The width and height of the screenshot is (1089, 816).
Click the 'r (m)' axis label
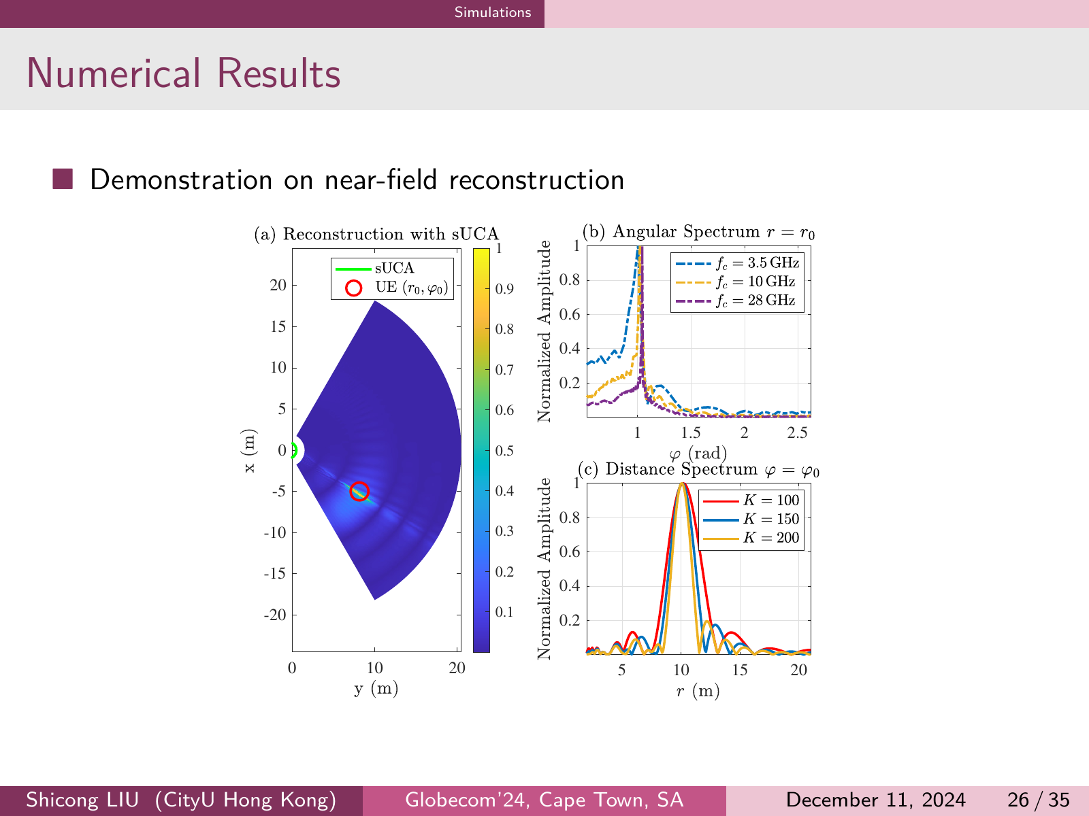click(698, 692)
